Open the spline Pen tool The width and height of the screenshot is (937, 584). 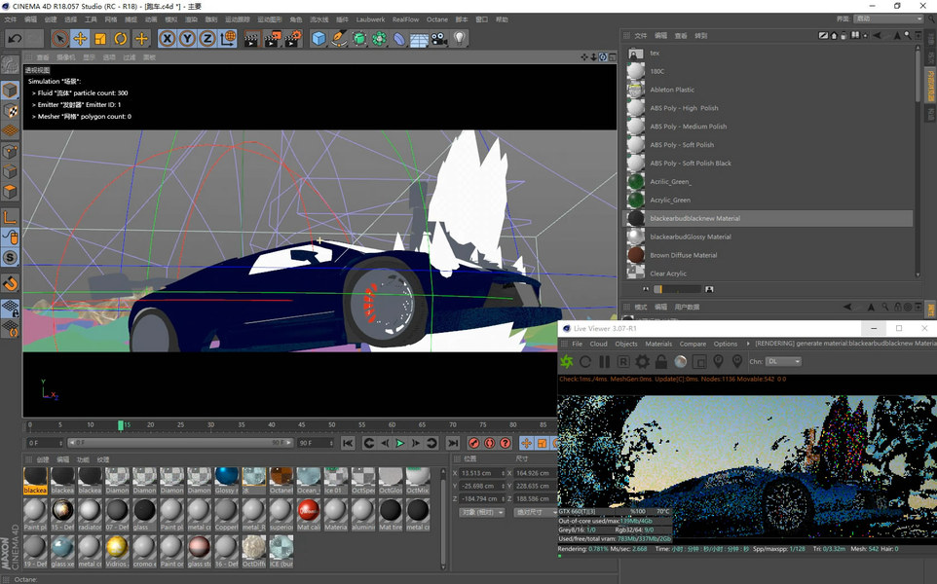[x=339, y=39]
